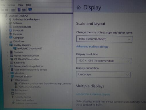
Task: Click the Intel(R) HD Graphics 620 device icon
Action: [15, 49]
